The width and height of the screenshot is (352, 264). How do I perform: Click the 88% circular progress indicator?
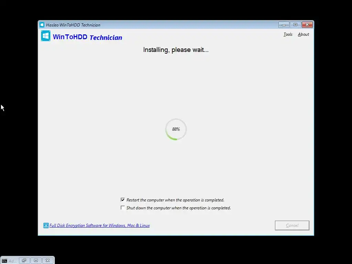click(x=176, y=129)
